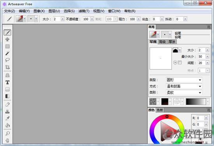Open the 大小 dropdown in options bar
Screen dimensions: 214x146
63,19
